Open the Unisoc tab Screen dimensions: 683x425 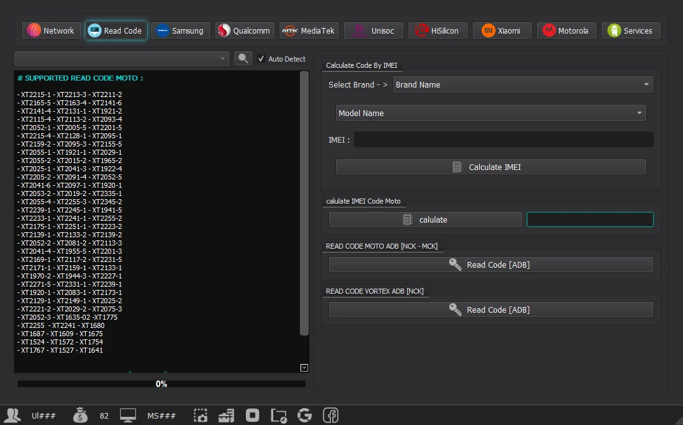tap(374, 31)
